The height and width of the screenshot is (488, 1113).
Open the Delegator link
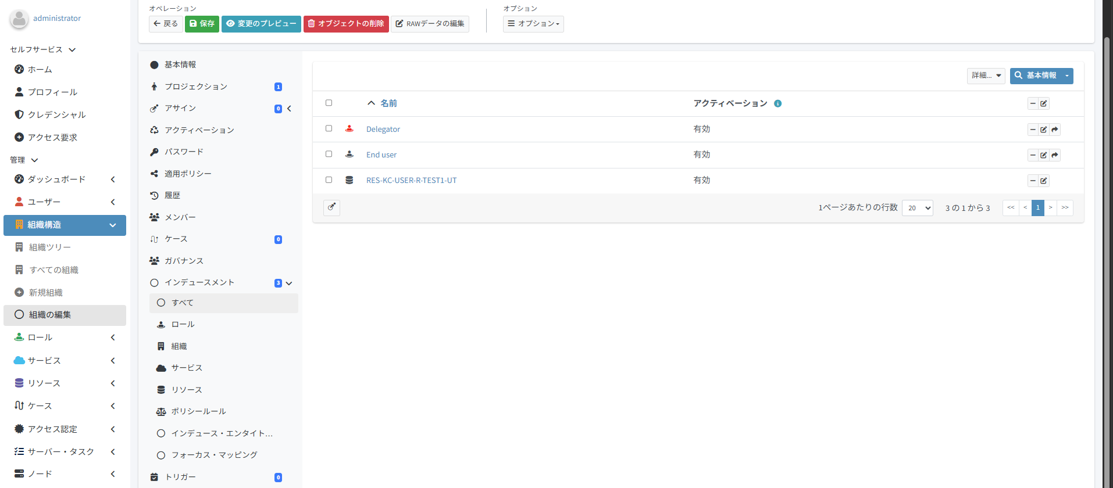point(383,129)
